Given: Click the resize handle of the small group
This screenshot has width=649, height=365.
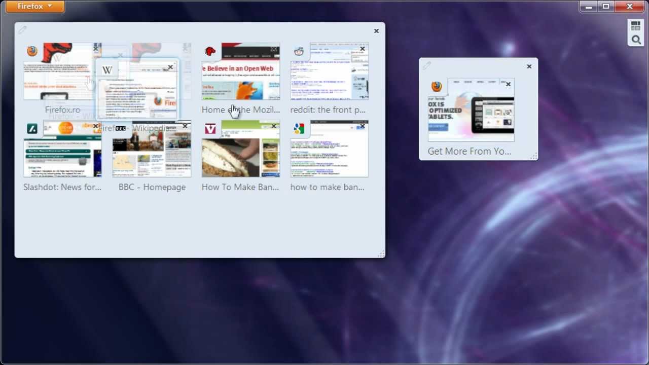Looking at the screenshot, I should [533, 156].
